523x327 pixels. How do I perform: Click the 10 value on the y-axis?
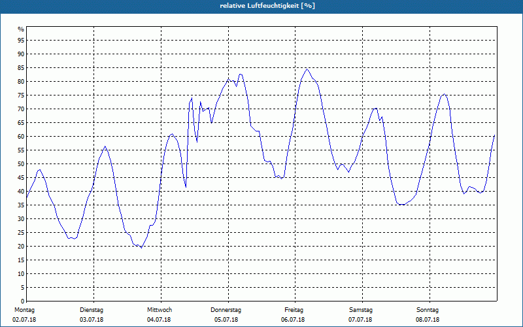pyautogui.click(x=21, y=274)
